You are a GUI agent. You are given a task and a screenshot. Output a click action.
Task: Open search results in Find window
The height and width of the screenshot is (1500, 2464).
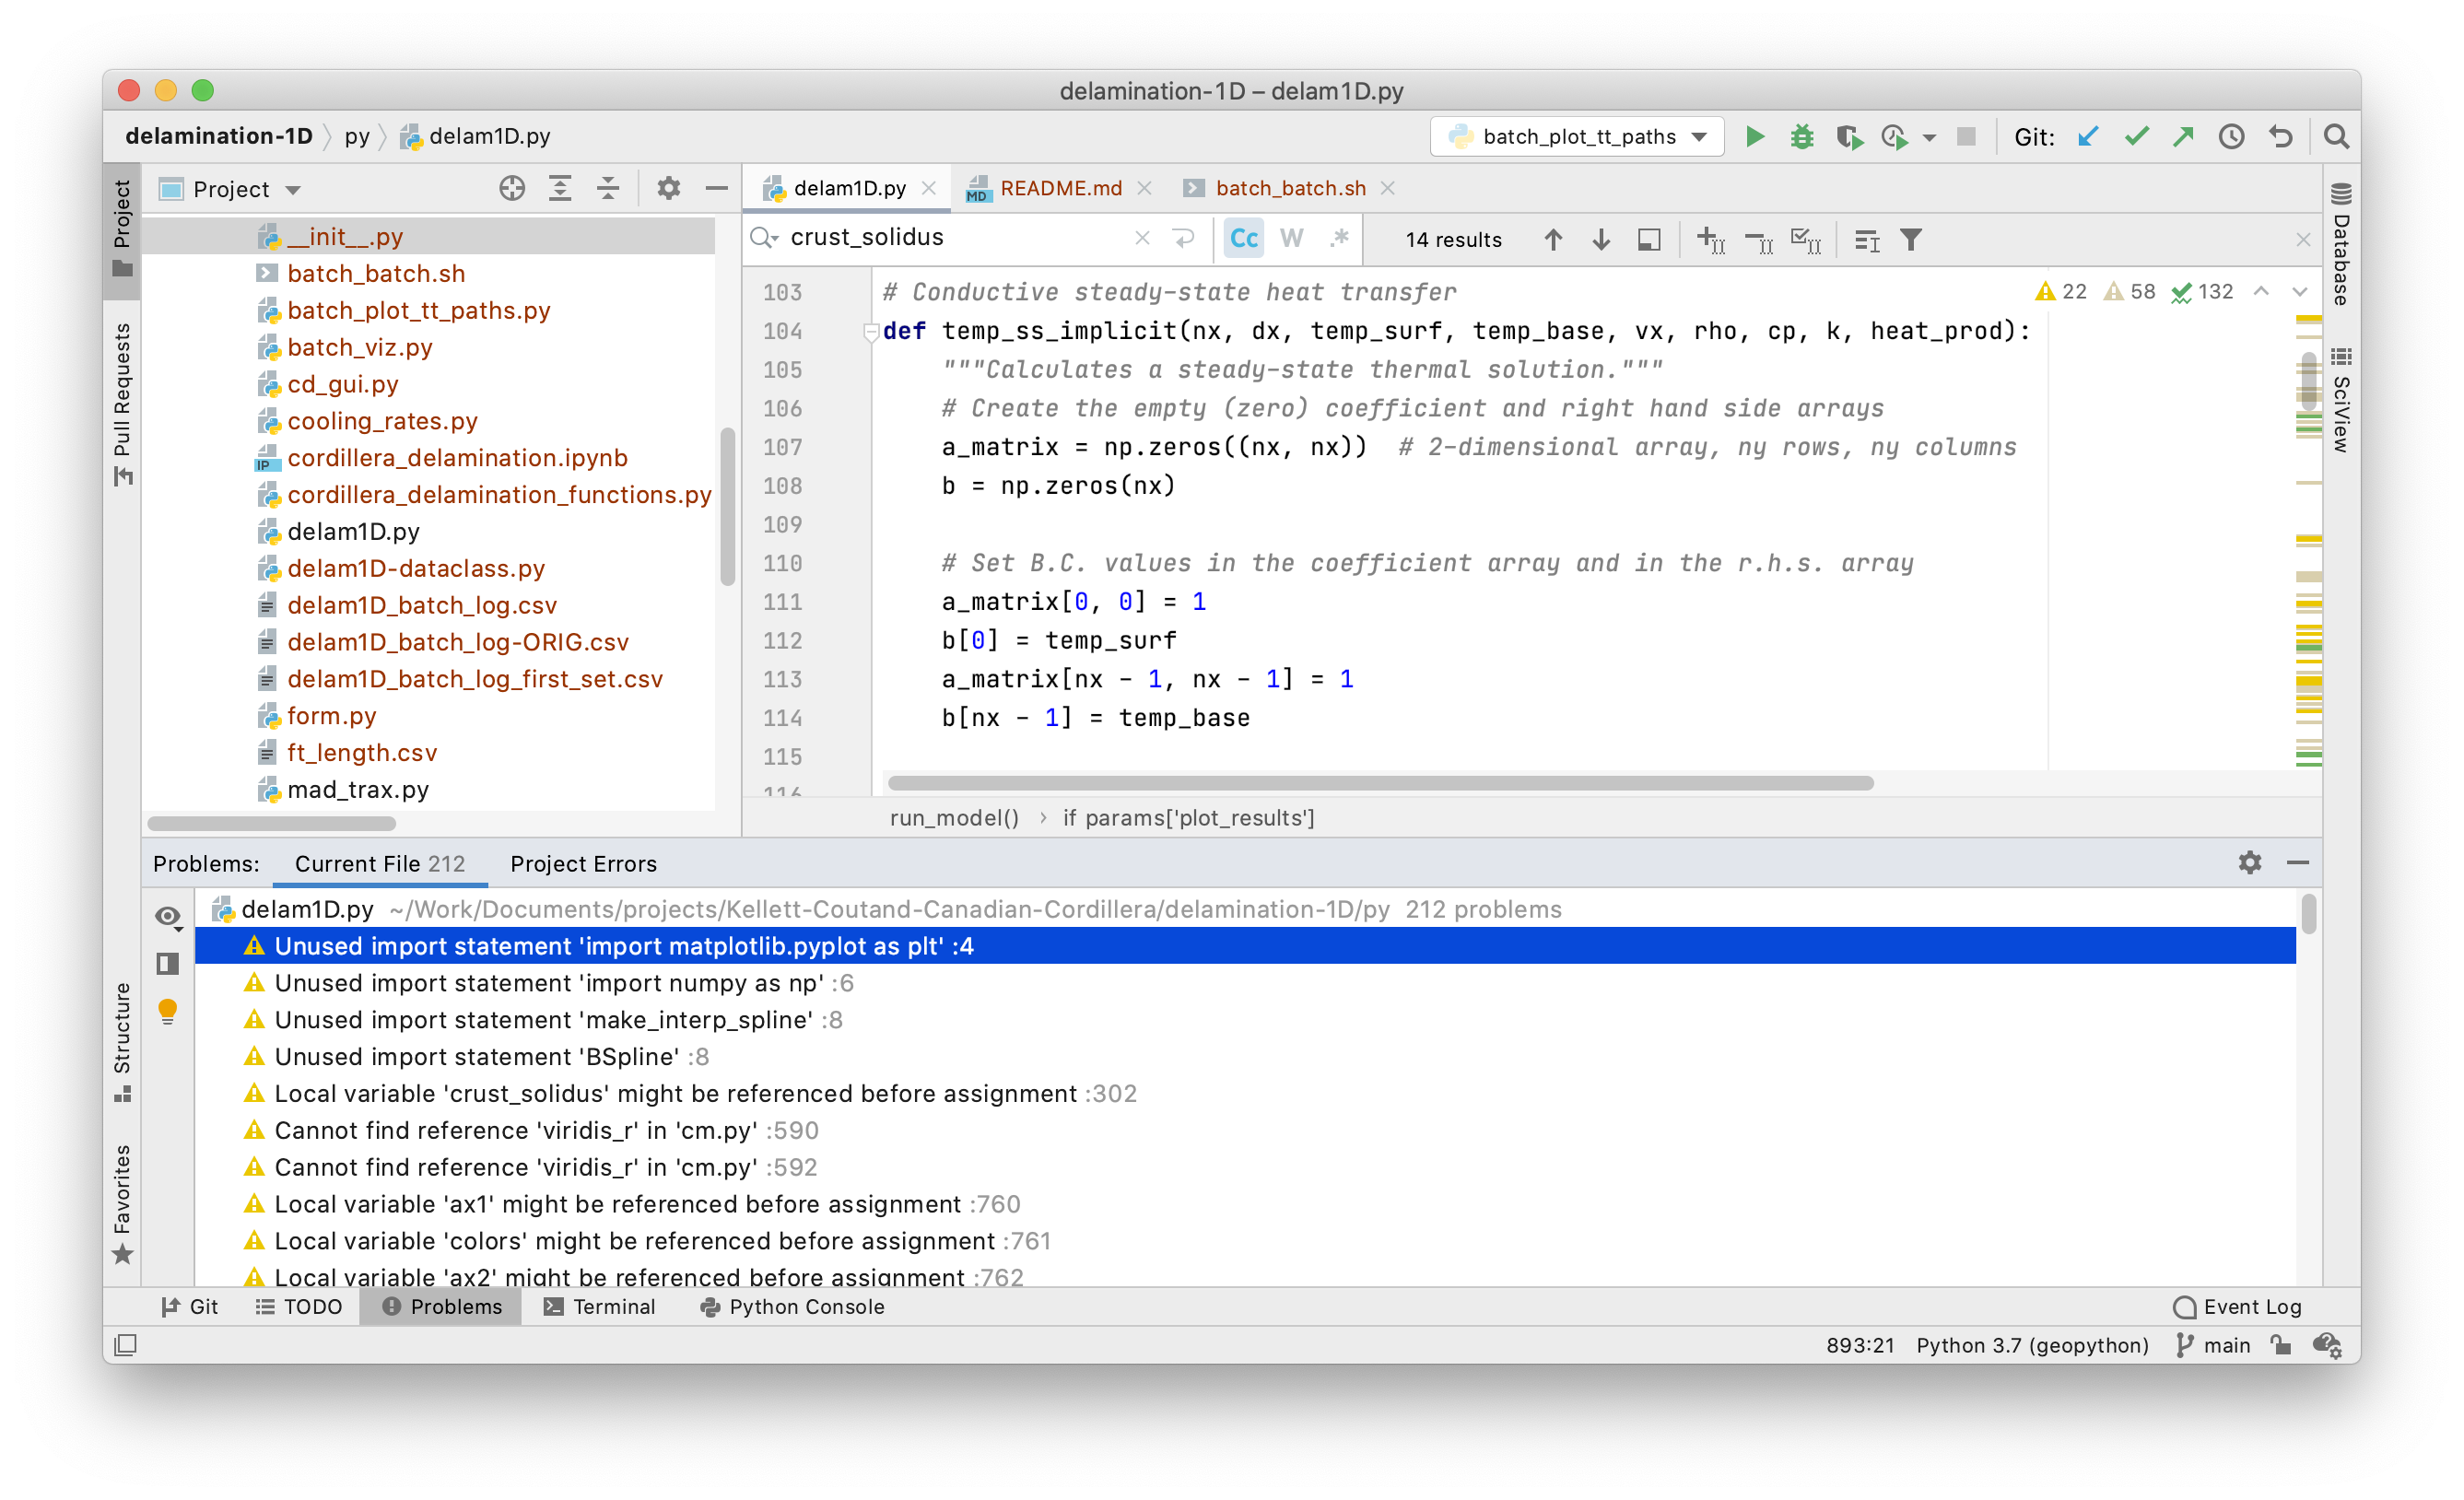[x=1649, y=239]
